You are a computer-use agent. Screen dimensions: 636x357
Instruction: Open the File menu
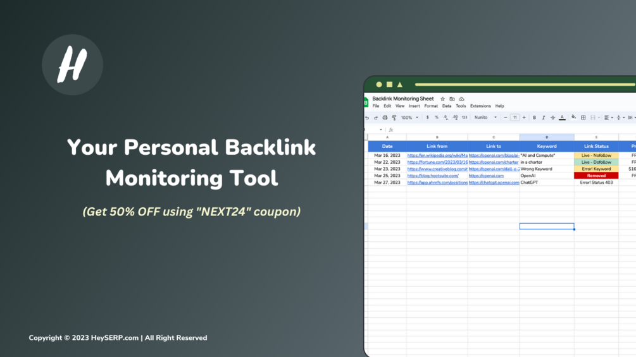(x=376, y=106)
